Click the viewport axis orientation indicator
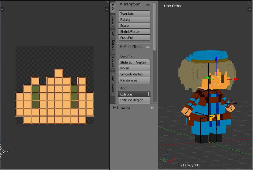Image resolution: width=253 pixels, height=170 pixels. pyautogui.click(x=168, y=157)
